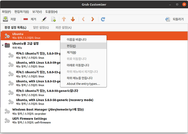Click gear icon of Windows Boot Manager
188x134 pixels.
pos(7,111)
